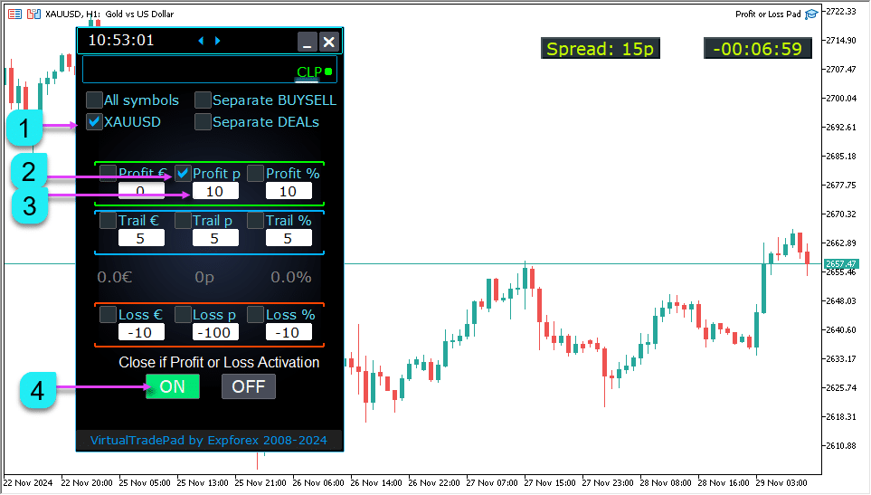Viewport: 871px width, 495px height.
Task: Check the Separate DEALs box
Action: click(203, 121)
